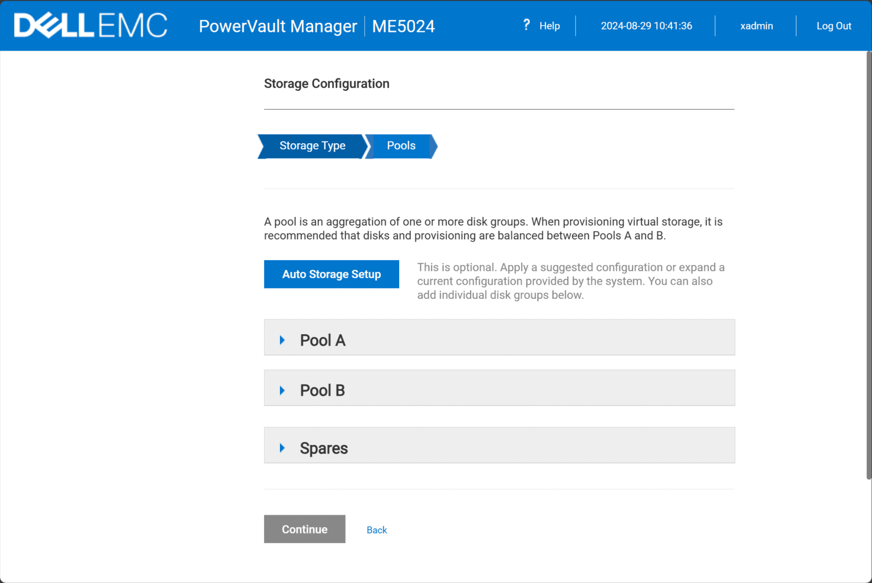
Task: Click the timestamp in the header bar
Action: (646, 26)
